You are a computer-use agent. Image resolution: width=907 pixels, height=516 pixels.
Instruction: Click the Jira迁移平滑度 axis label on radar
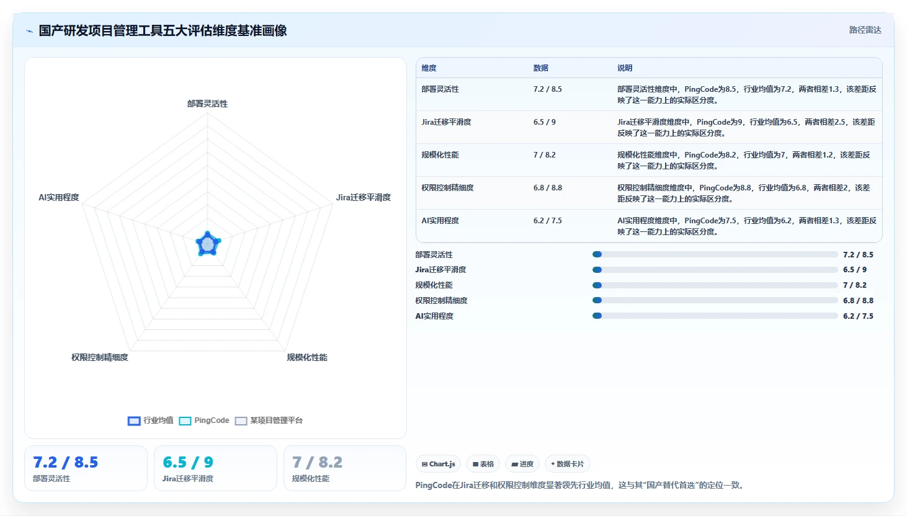click(364, 197)
